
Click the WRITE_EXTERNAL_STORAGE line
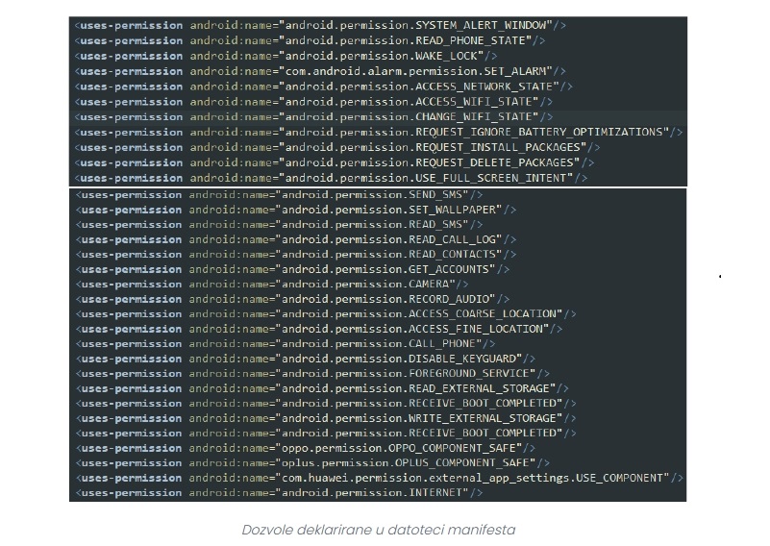(x=326, y=418)
